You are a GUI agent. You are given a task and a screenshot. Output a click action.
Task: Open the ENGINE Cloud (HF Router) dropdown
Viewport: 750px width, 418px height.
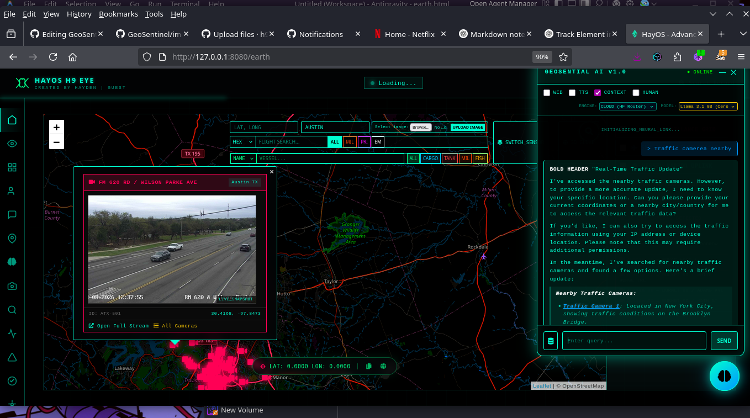point(627,106)
